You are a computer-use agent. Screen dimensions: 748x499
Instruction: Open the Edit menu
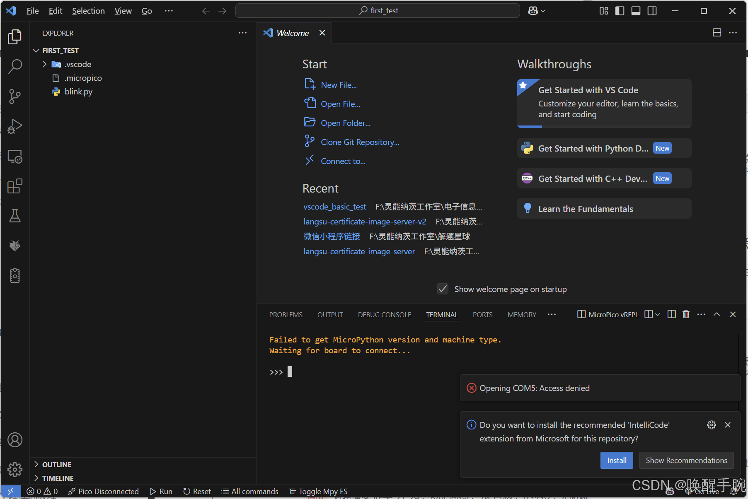[55, 11]
